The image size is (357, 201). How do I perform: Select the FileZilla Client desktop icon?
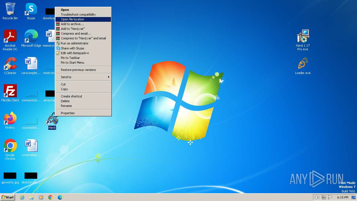tap(10, 93)
